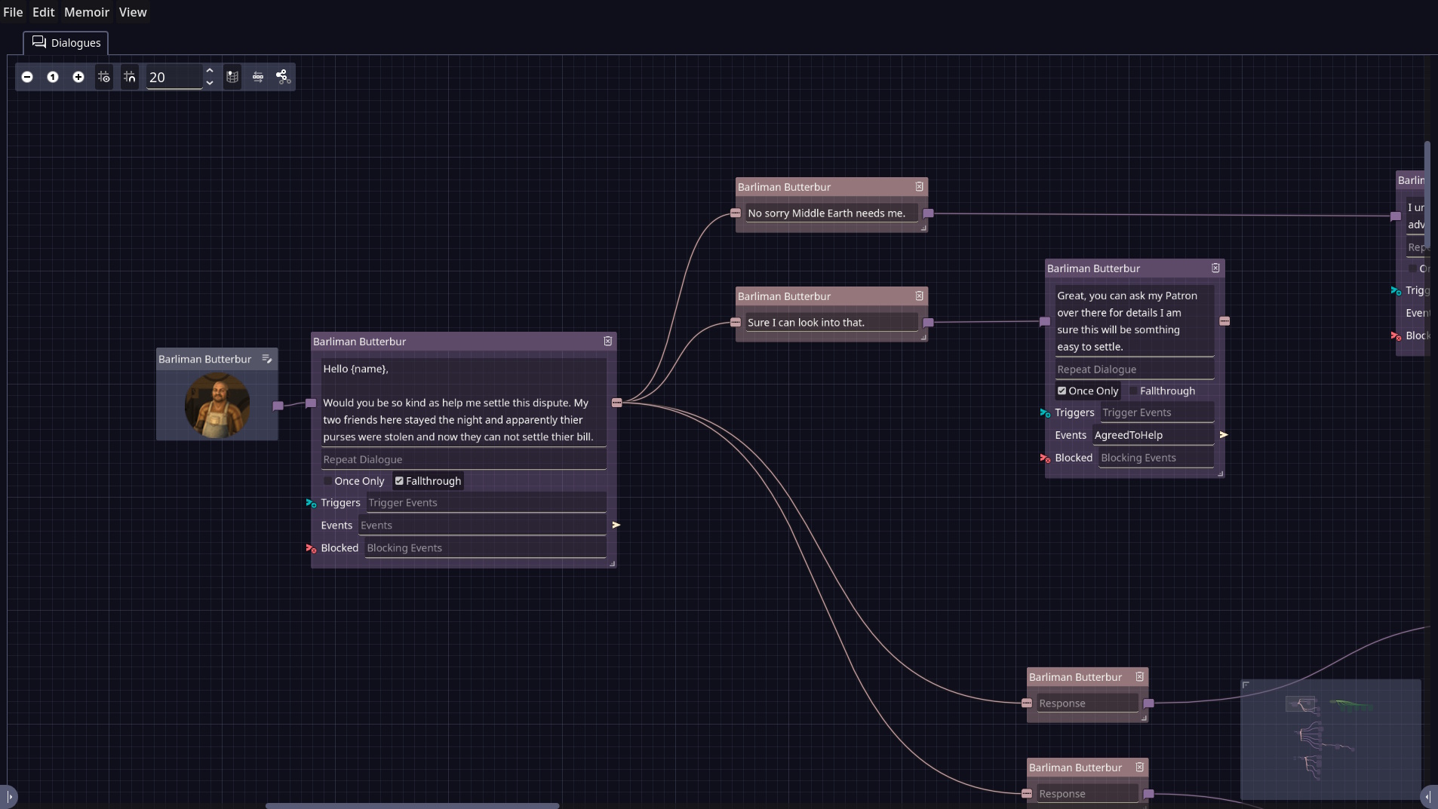The height and width of the screenshot is (809, 1438).
Task: Increase the snap distance with up arrow
Action: tap(210, 71)
